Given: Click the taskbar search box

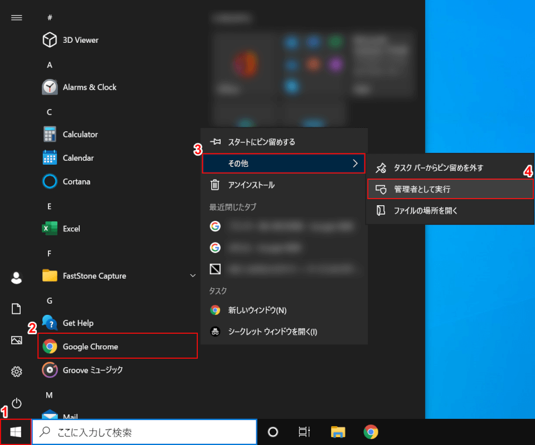Looking at the screenshot, I should 144,432.
